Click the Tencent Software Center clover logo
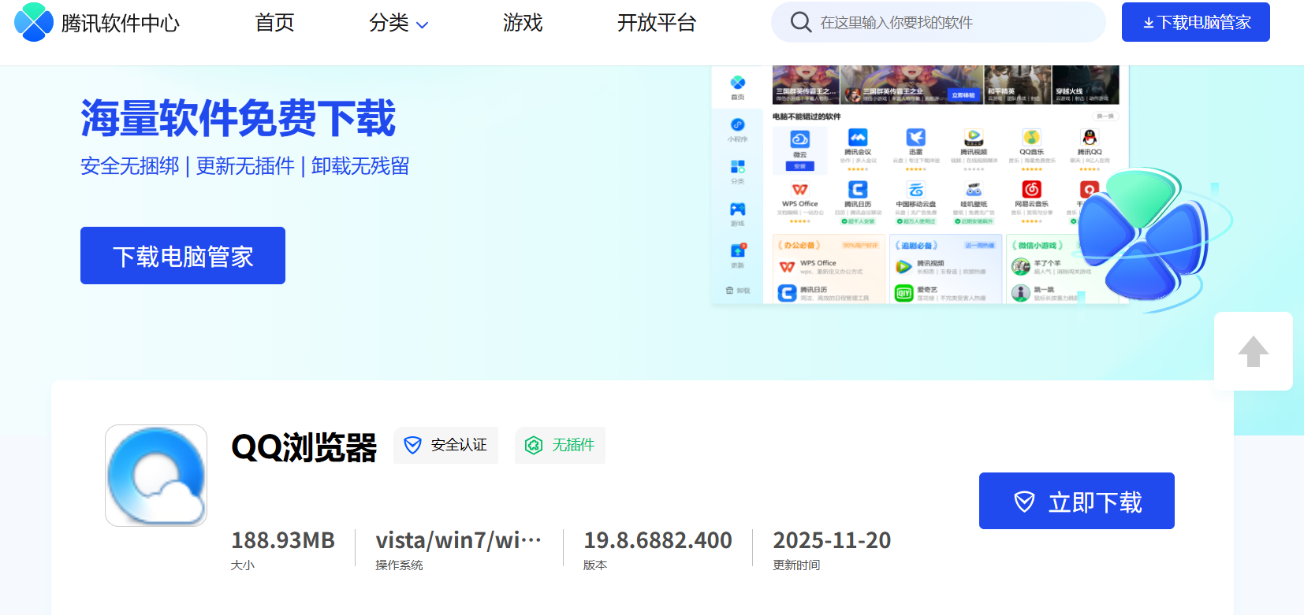The height and width of the screenshot is (615, 1304). pyautogui.click(x=34, y=22)
